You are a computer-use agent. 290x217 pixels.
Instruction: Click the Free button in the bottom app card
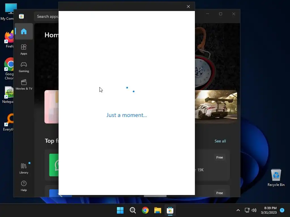[x=219, y=193]
